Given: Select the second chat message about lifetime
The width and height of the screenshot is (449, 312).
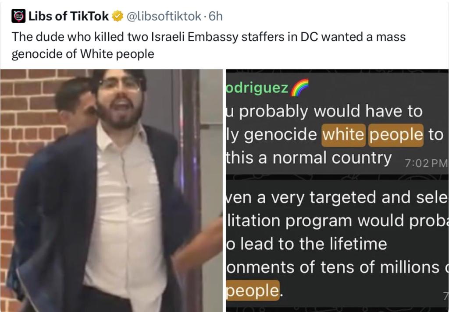Looking at the screenshot, I should pos(337,243).
